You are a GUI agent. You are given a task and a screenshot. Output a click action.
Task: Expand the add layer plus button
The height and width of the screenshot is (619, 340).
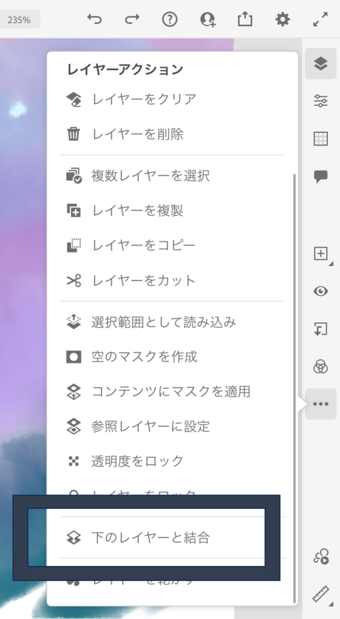click(321, 253)
